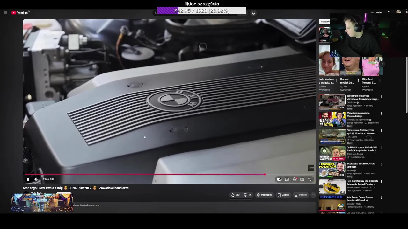Save video with Zapisz
408x229 pixels.
(x=283, y=195)
